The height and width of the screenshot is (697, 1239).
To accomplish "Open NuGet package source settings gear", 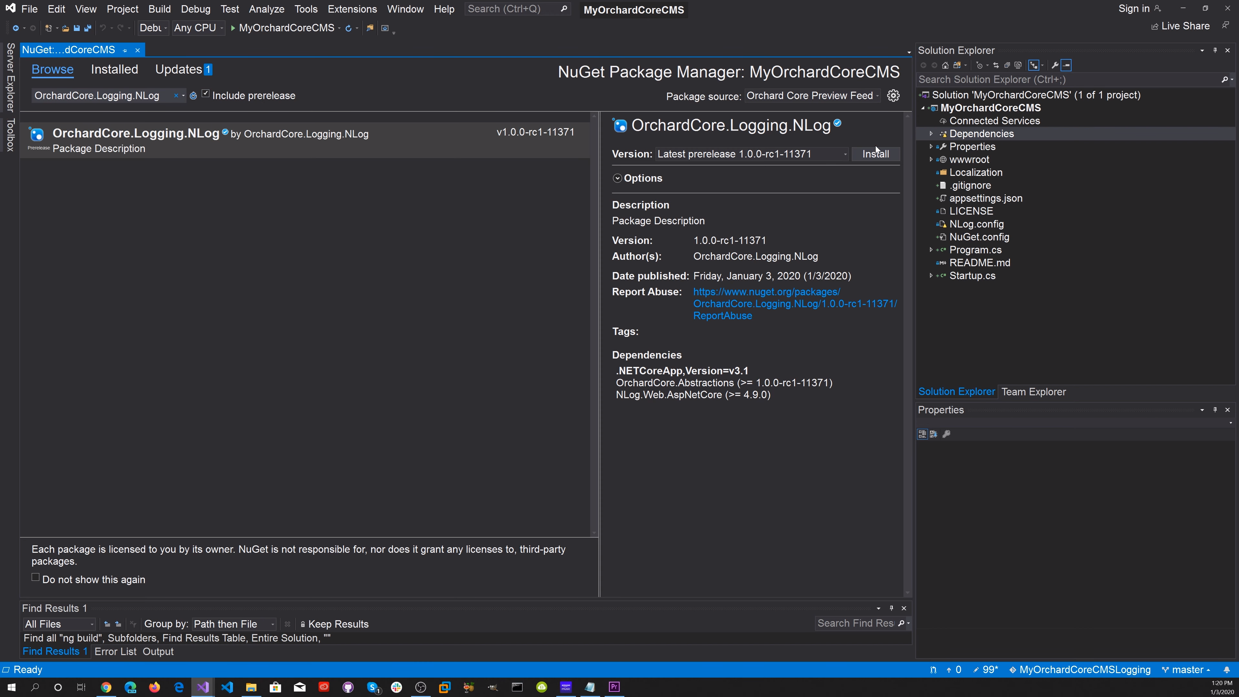I will click(x=893, y=95).
